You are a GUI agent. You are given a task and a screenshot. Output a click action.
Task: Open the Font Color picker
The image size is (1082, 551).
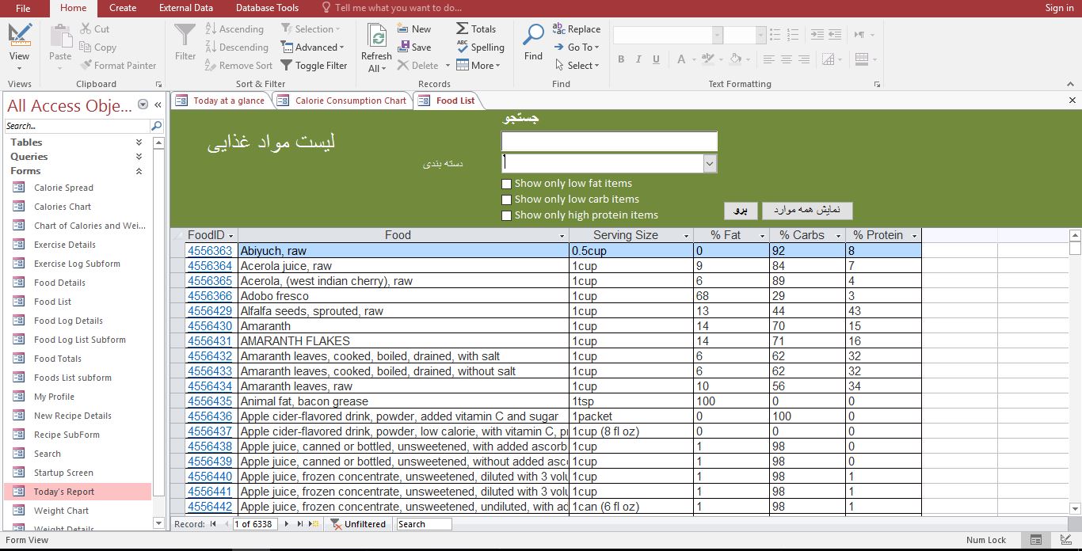click(684, 59)
